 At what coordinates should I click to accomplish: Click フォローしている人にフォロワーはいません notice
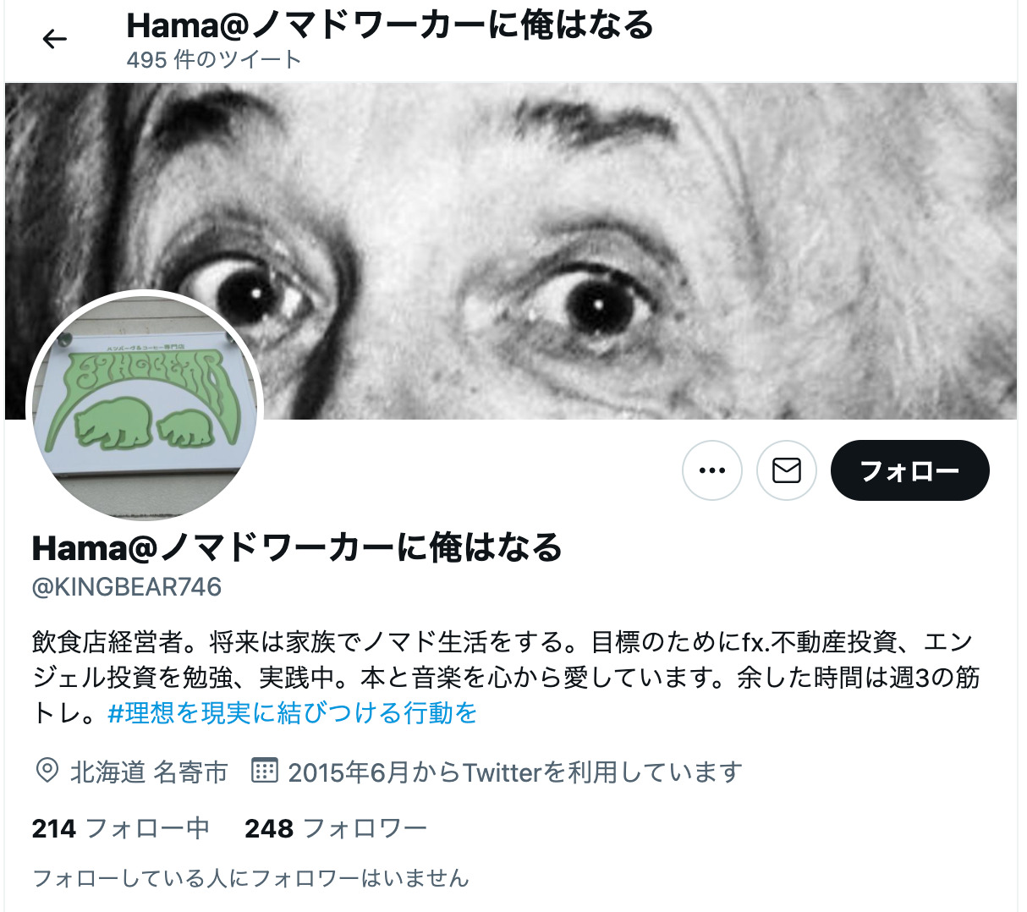tap(250, 878)
